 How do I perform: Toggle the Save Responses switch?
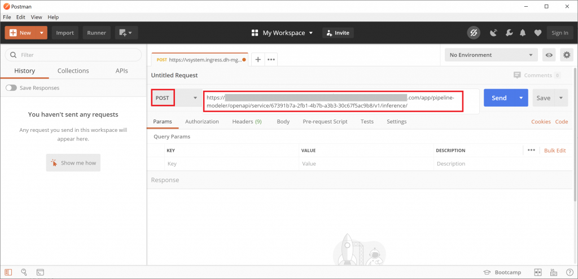(11, 88)
